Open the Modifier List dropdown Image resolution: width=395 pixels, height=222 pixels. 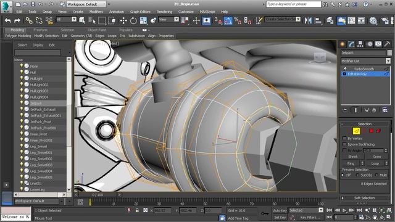(x=365, y=61)
